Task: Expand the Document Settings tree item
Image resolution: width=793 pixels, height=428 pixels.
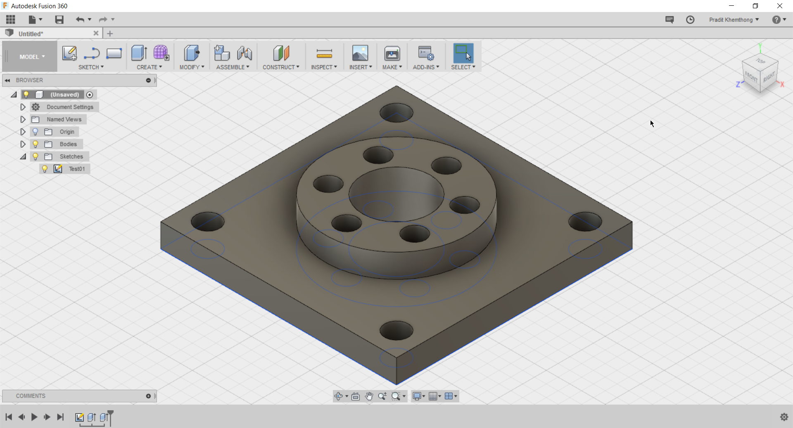Action: [23, 107]
